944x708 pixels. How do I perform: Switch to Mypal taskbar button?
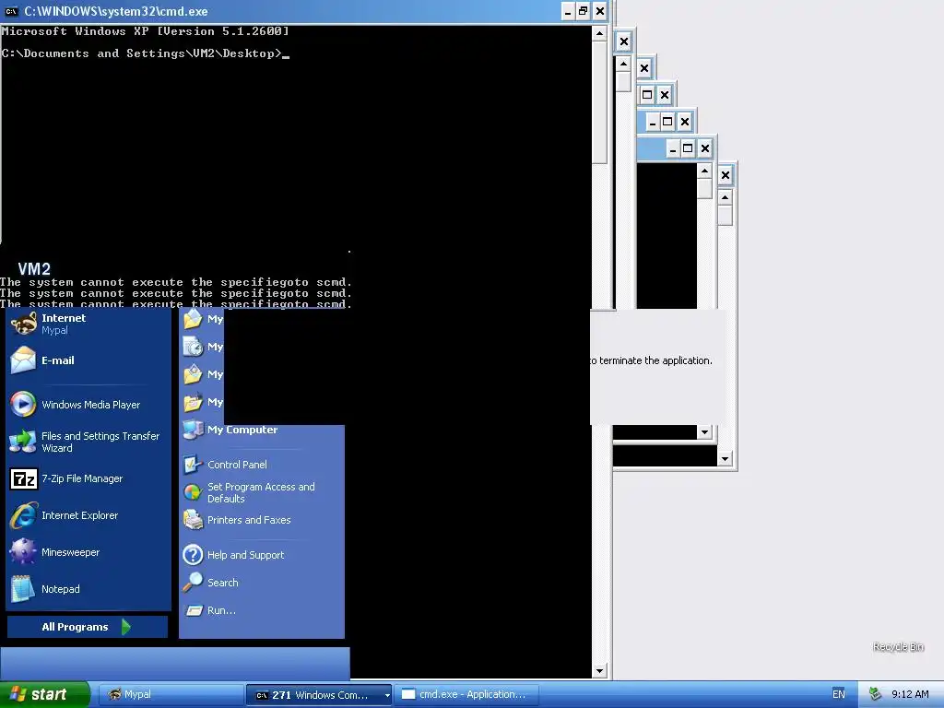[x=171, y=694]
